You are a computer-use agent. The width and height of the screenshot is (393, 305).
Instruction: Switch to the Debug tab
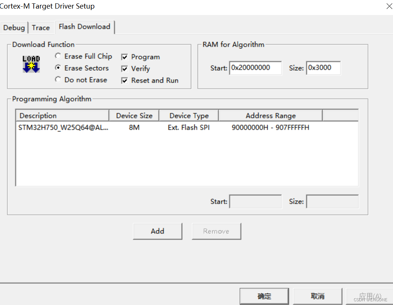point(14,28)
